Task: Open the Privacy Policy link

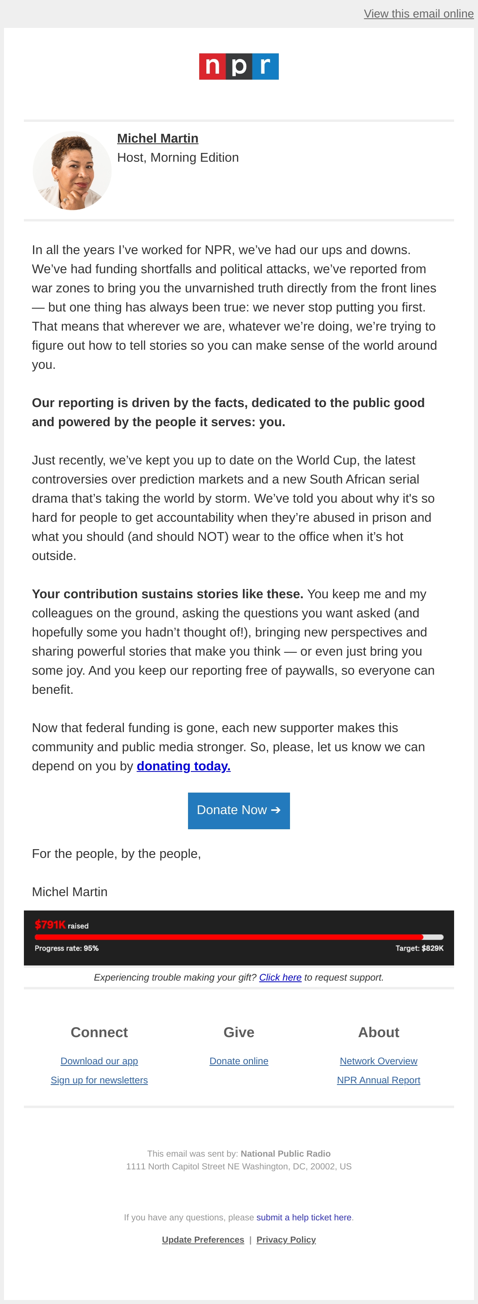Action: (286, 1239)
